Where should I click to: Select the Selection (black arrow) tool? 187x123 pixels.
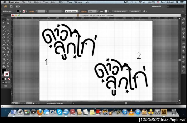4,20
